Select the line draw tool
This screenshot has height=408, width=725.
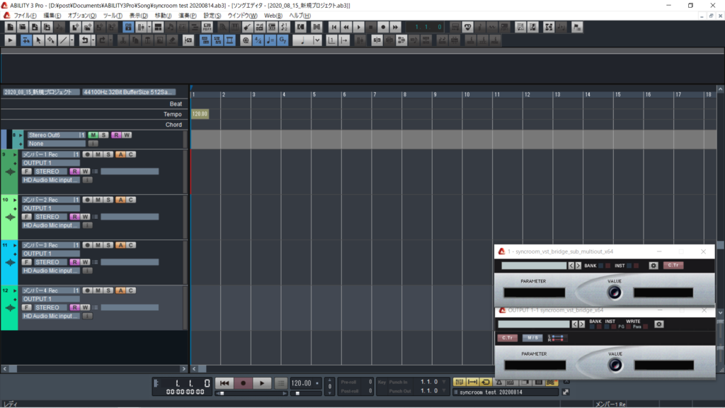[63, 40]
